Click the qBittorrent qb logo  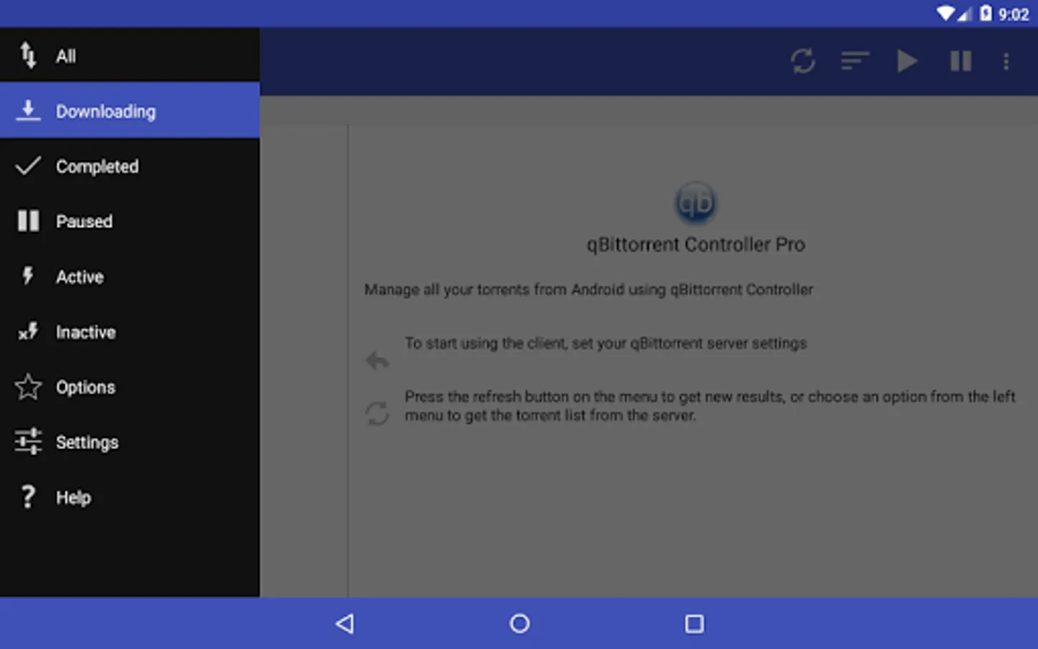(695, 203)
